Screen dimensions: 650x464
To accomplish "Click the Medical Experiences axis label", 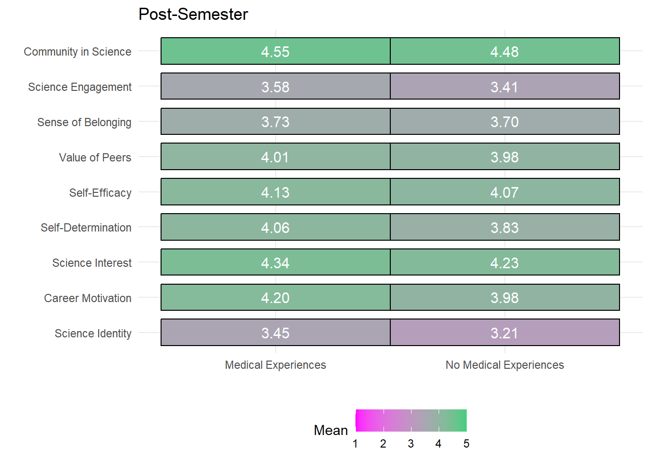I will coord(276,365).
